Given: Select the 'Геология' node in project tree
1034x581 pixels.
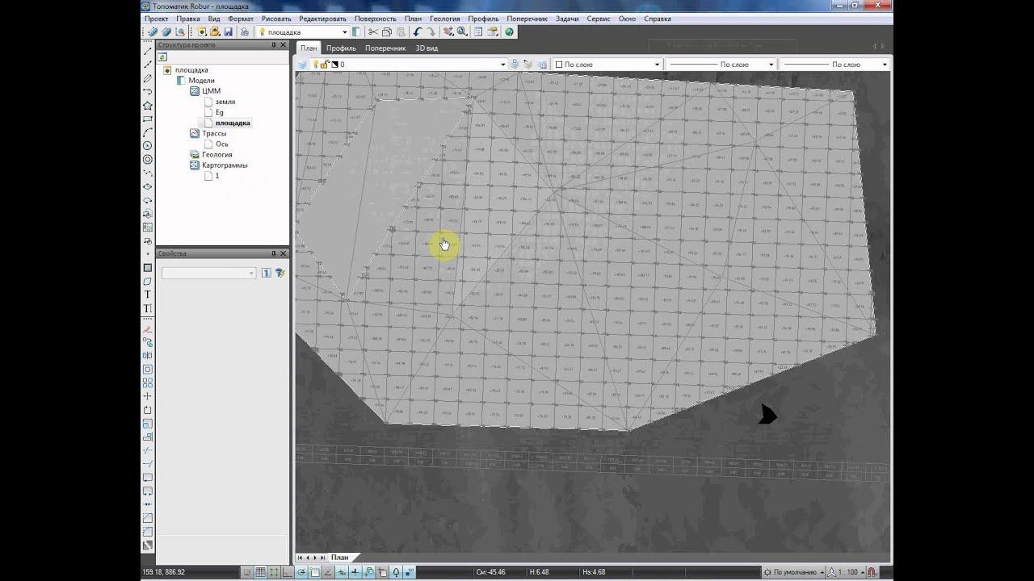Looking at the screenshot, I should [217, 155].
